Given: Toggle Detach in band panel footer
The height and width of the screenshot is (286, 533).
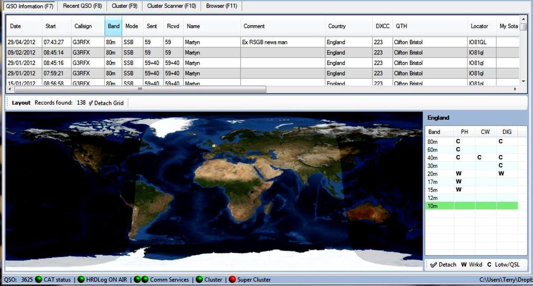Looking at the screenshot, I should coord(443,265).
